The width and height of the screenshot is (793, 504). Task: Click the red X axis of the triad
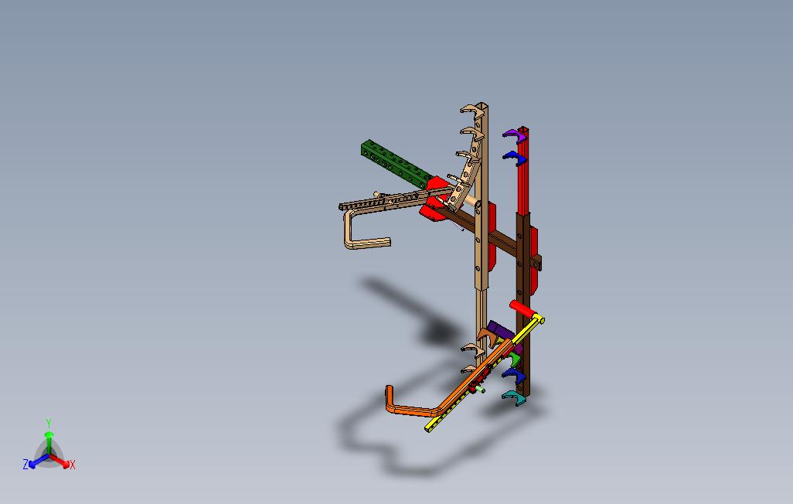pyautogui.click(x=61, y=461)
